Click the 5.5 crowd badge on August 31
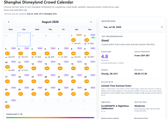 pyautogui.click(x=7, y=106)
